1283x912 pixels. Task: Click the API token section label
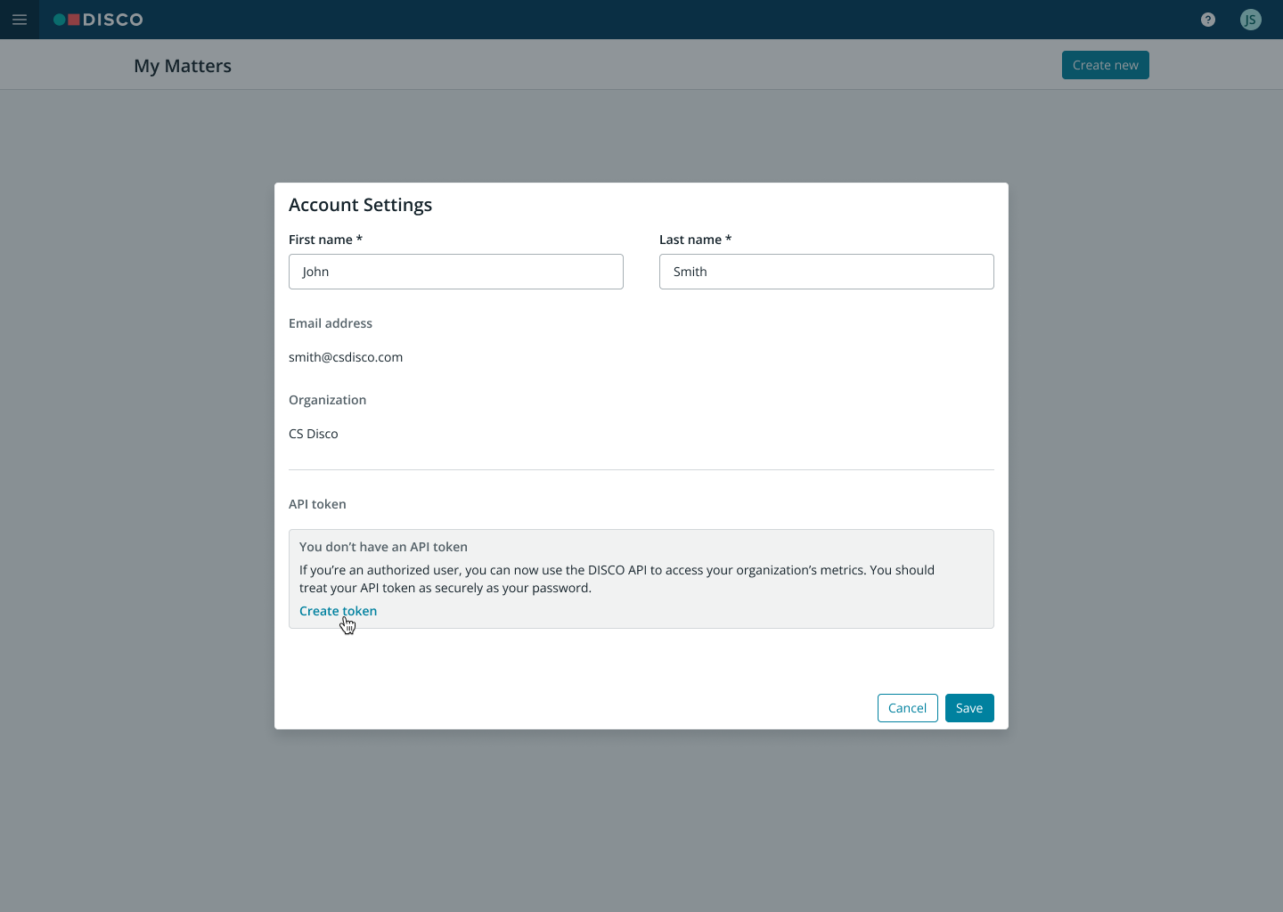[317, 504]
